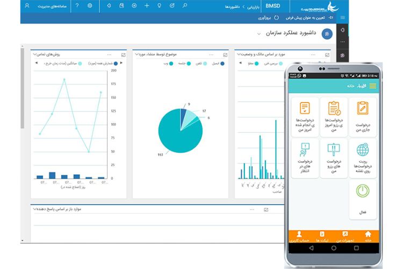This screenshot has height=269, width=403.
Task: Tap the green power 'فعال' tile on phone
Action: [363, 199]
